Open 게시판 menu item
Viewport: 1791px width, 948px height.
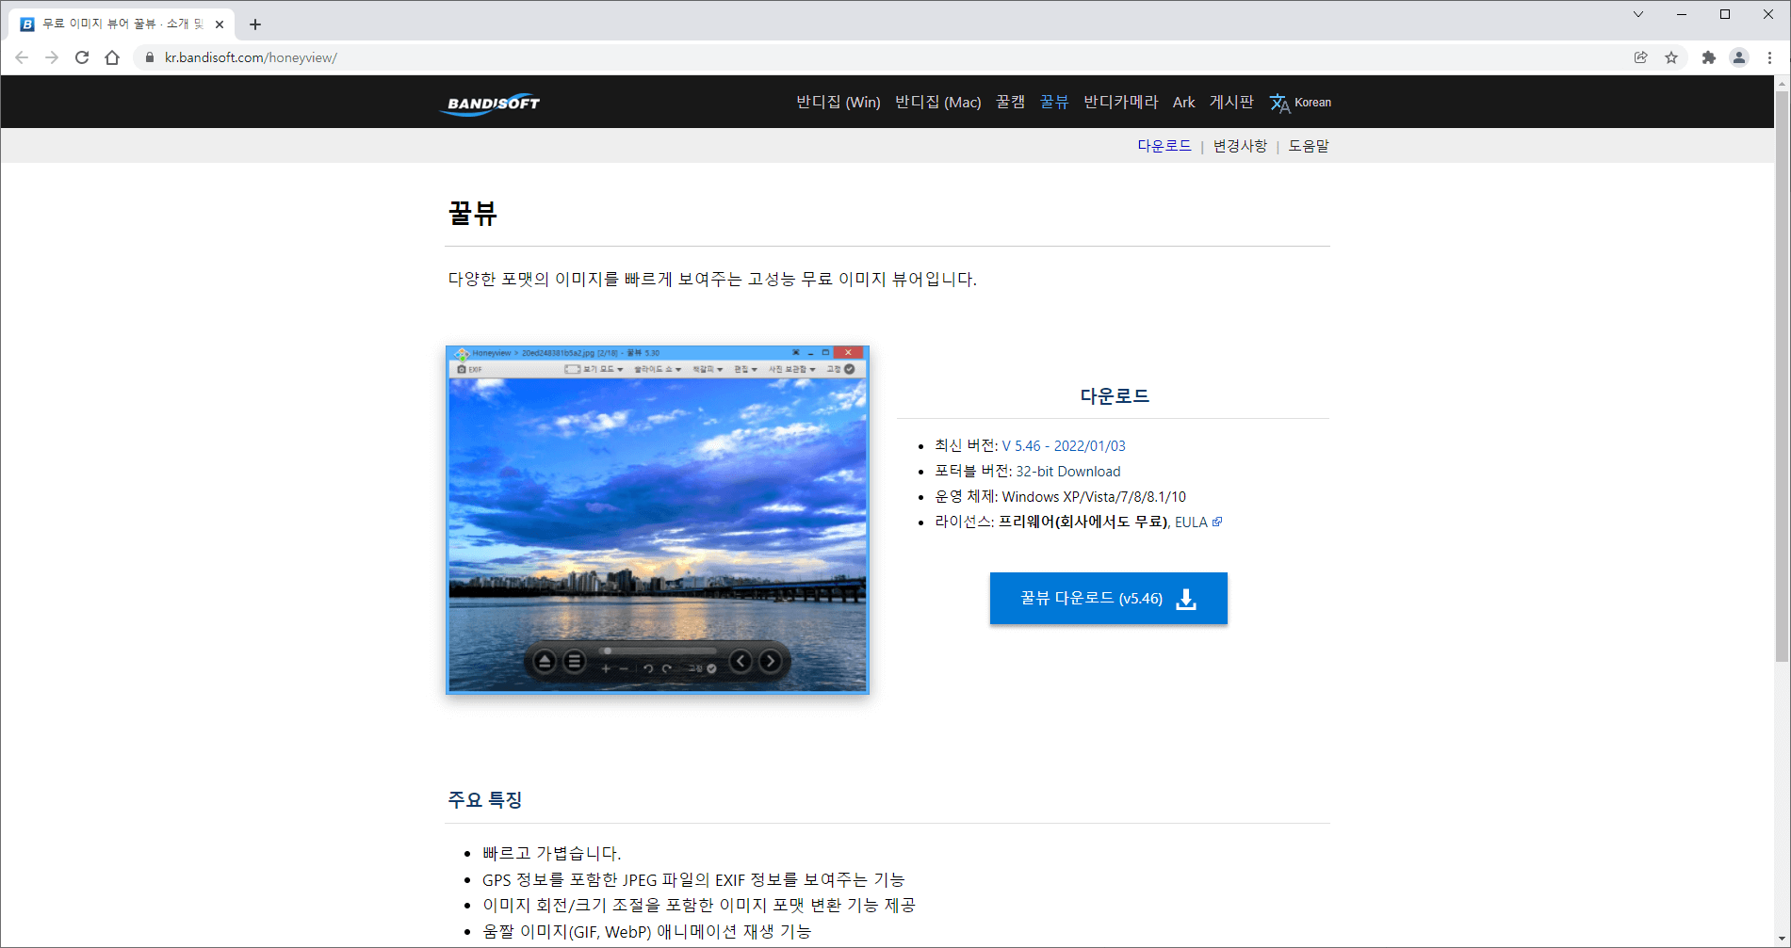tap(1231, 102)
